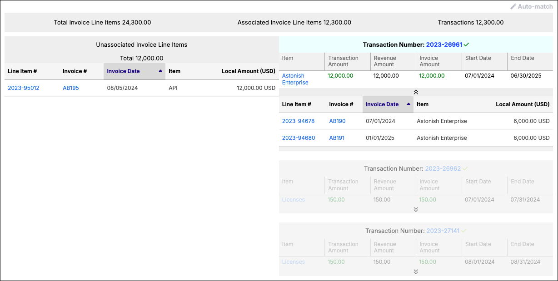Click Local Amount (USD) header in unassociated table
Image resolution: width=558 pixels, height=281 pixels.
click(x=249, y=71)
